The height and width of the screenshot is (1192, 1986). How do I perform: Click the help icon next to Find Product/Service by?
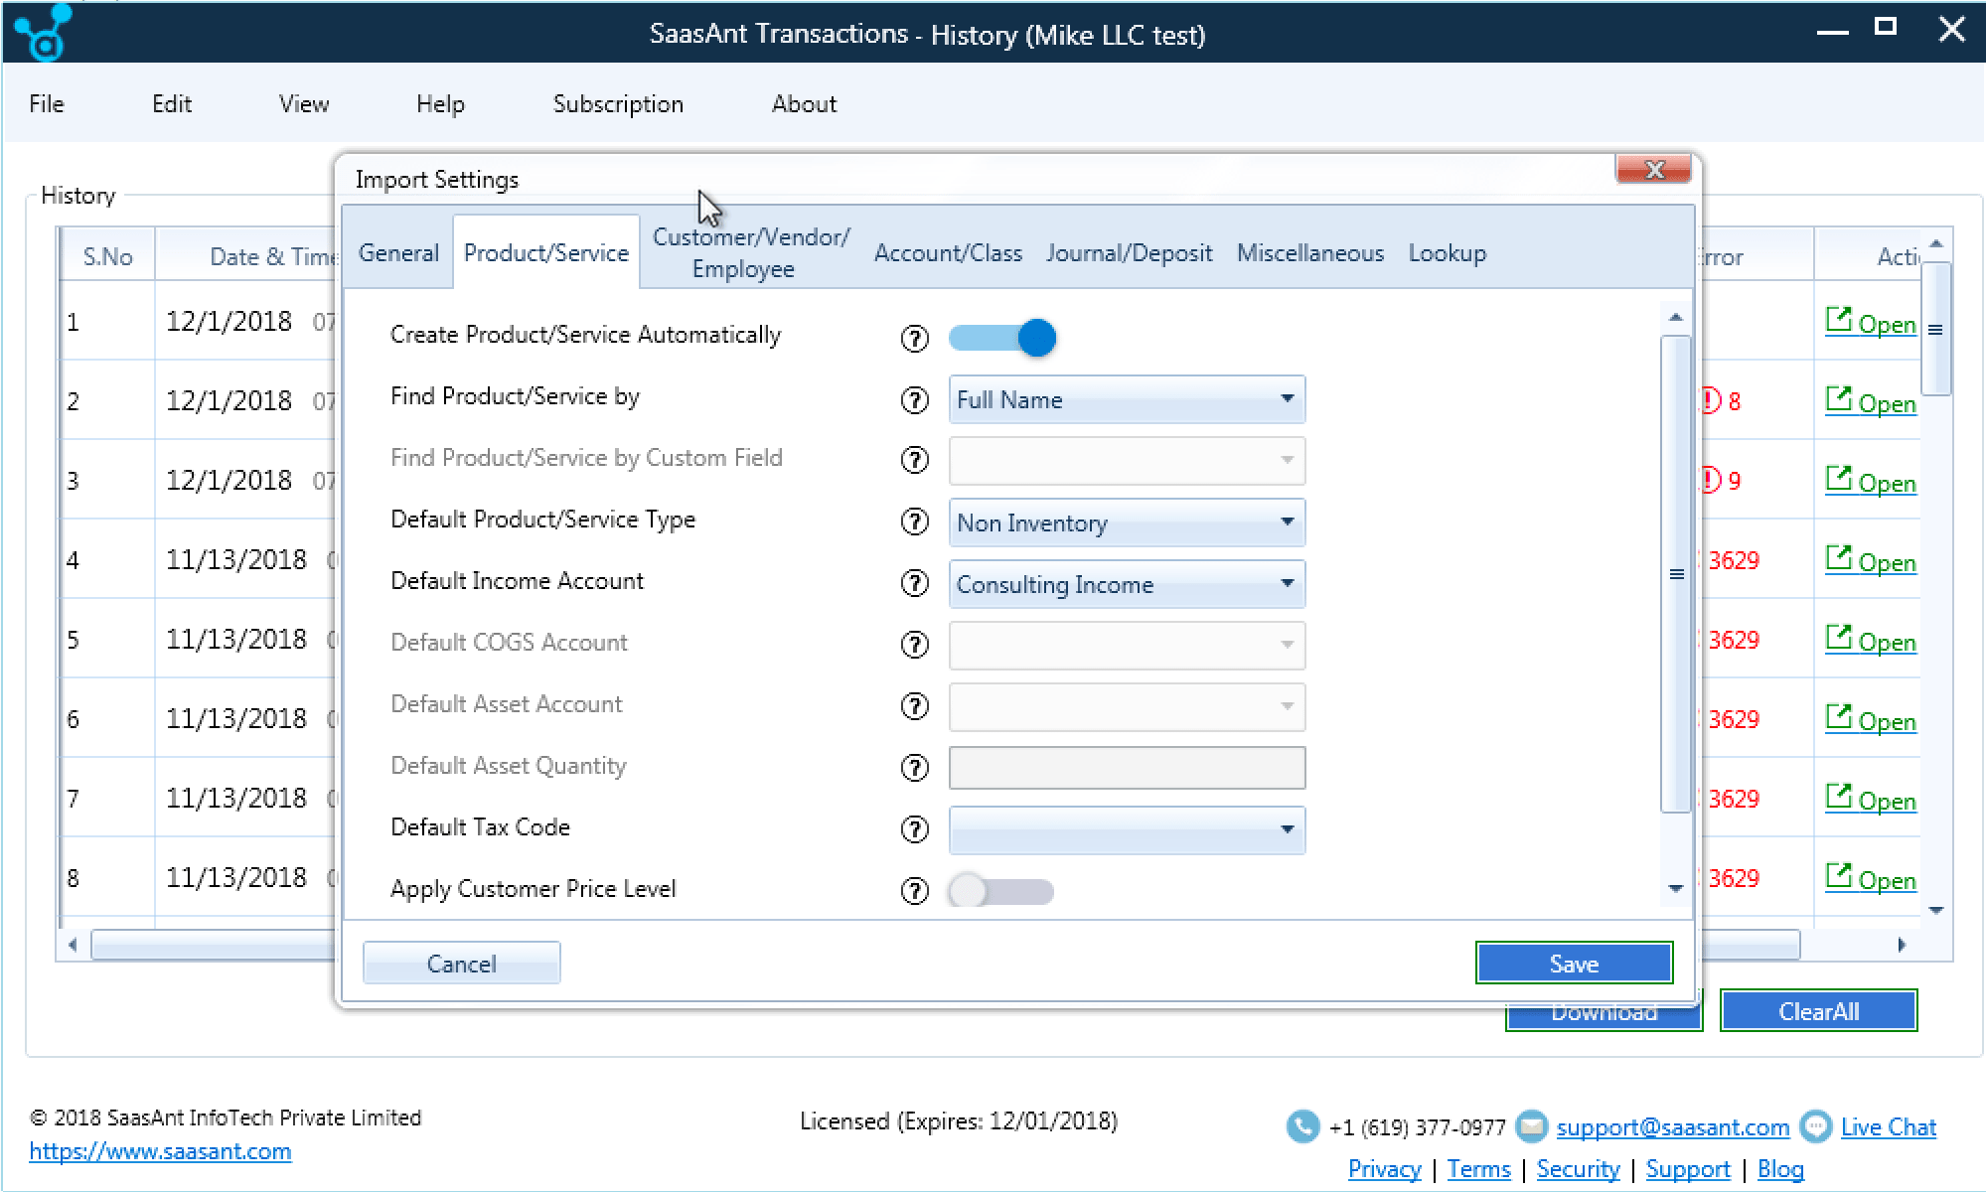(x=914, y=400)
